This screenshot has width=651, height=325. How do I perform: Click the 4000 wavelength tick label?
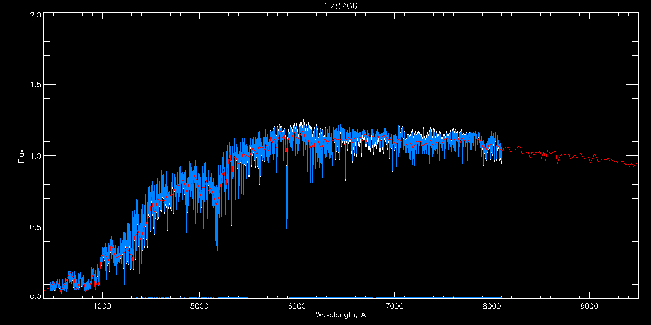(x=102, y=306)
